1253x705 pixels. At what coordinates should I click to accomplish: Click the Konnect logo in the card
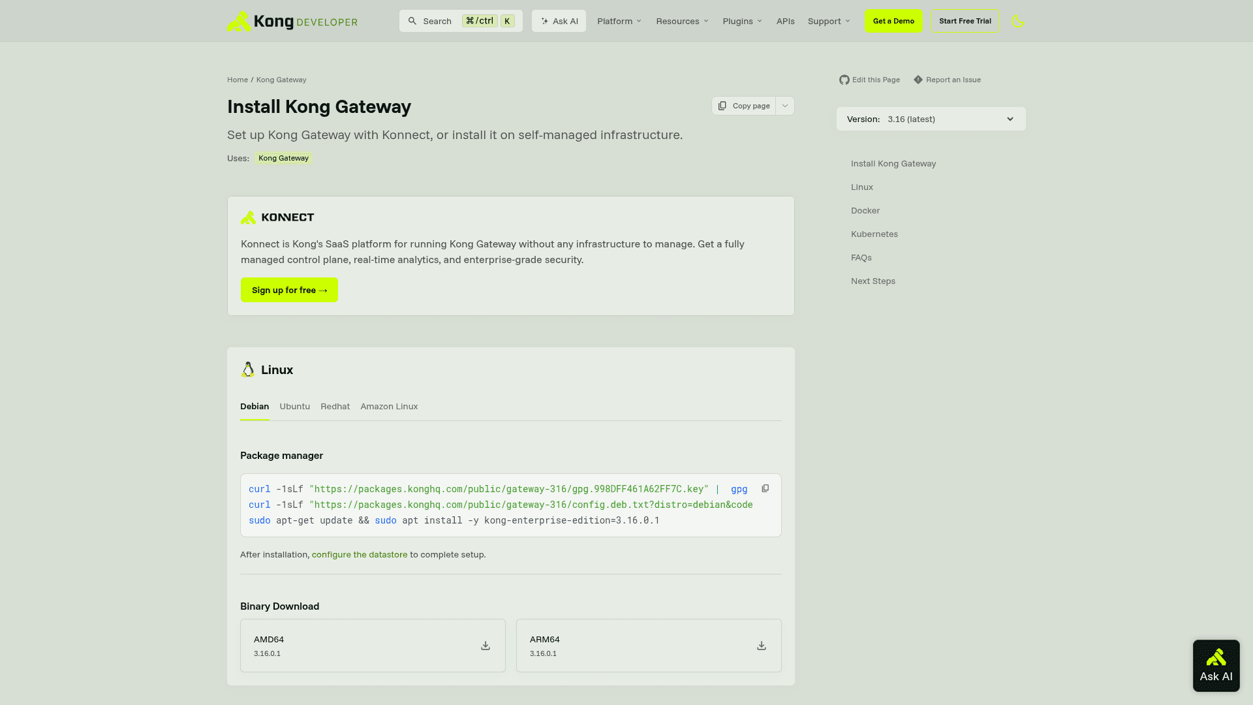coord(277,217)
